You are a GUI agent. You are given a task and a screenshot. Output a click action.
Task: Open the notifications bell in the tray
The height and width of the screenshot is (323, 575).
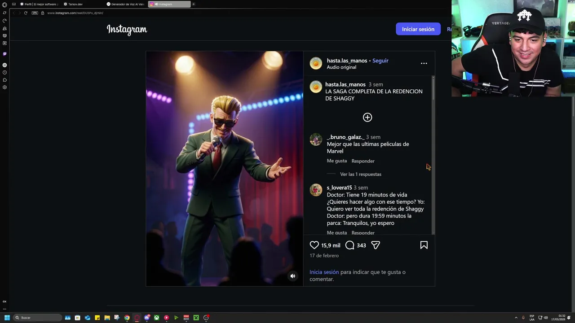(x=569, y=318)
